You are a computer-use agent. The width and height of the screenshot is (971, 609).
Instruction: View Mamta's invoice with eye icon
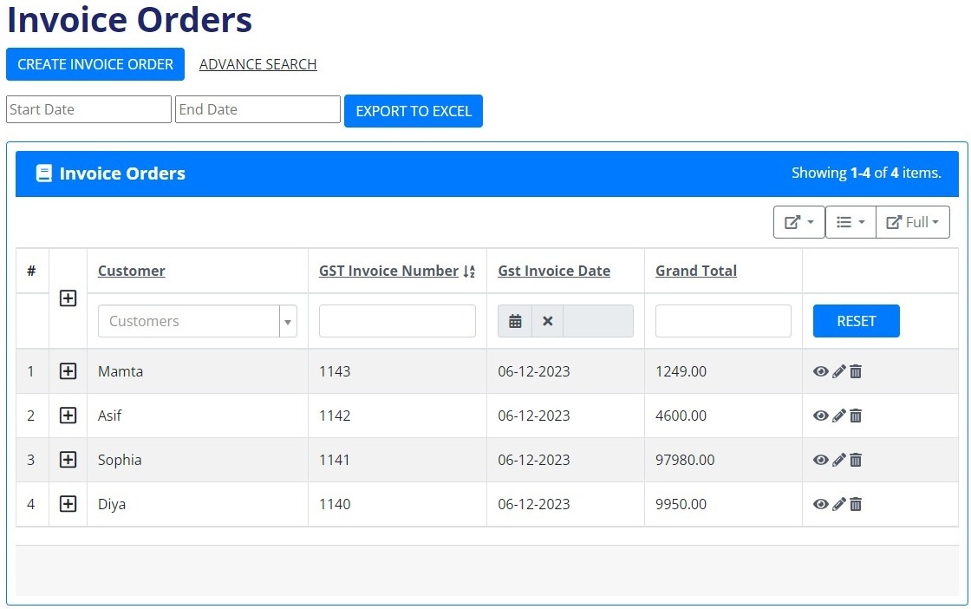coord(820,371)
